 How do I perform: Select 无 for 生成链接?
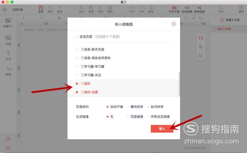pos(107,117)
